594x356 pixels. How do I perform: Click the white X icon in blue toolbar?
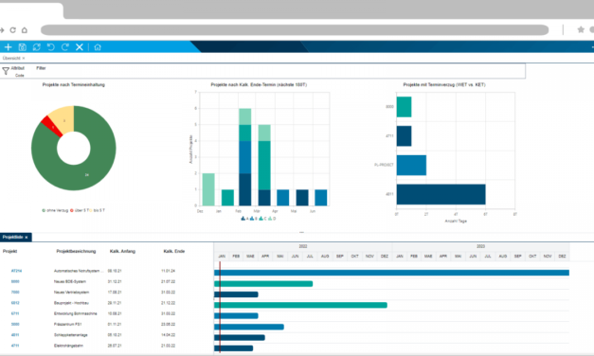pyautogui.click(x=80, y=47)
